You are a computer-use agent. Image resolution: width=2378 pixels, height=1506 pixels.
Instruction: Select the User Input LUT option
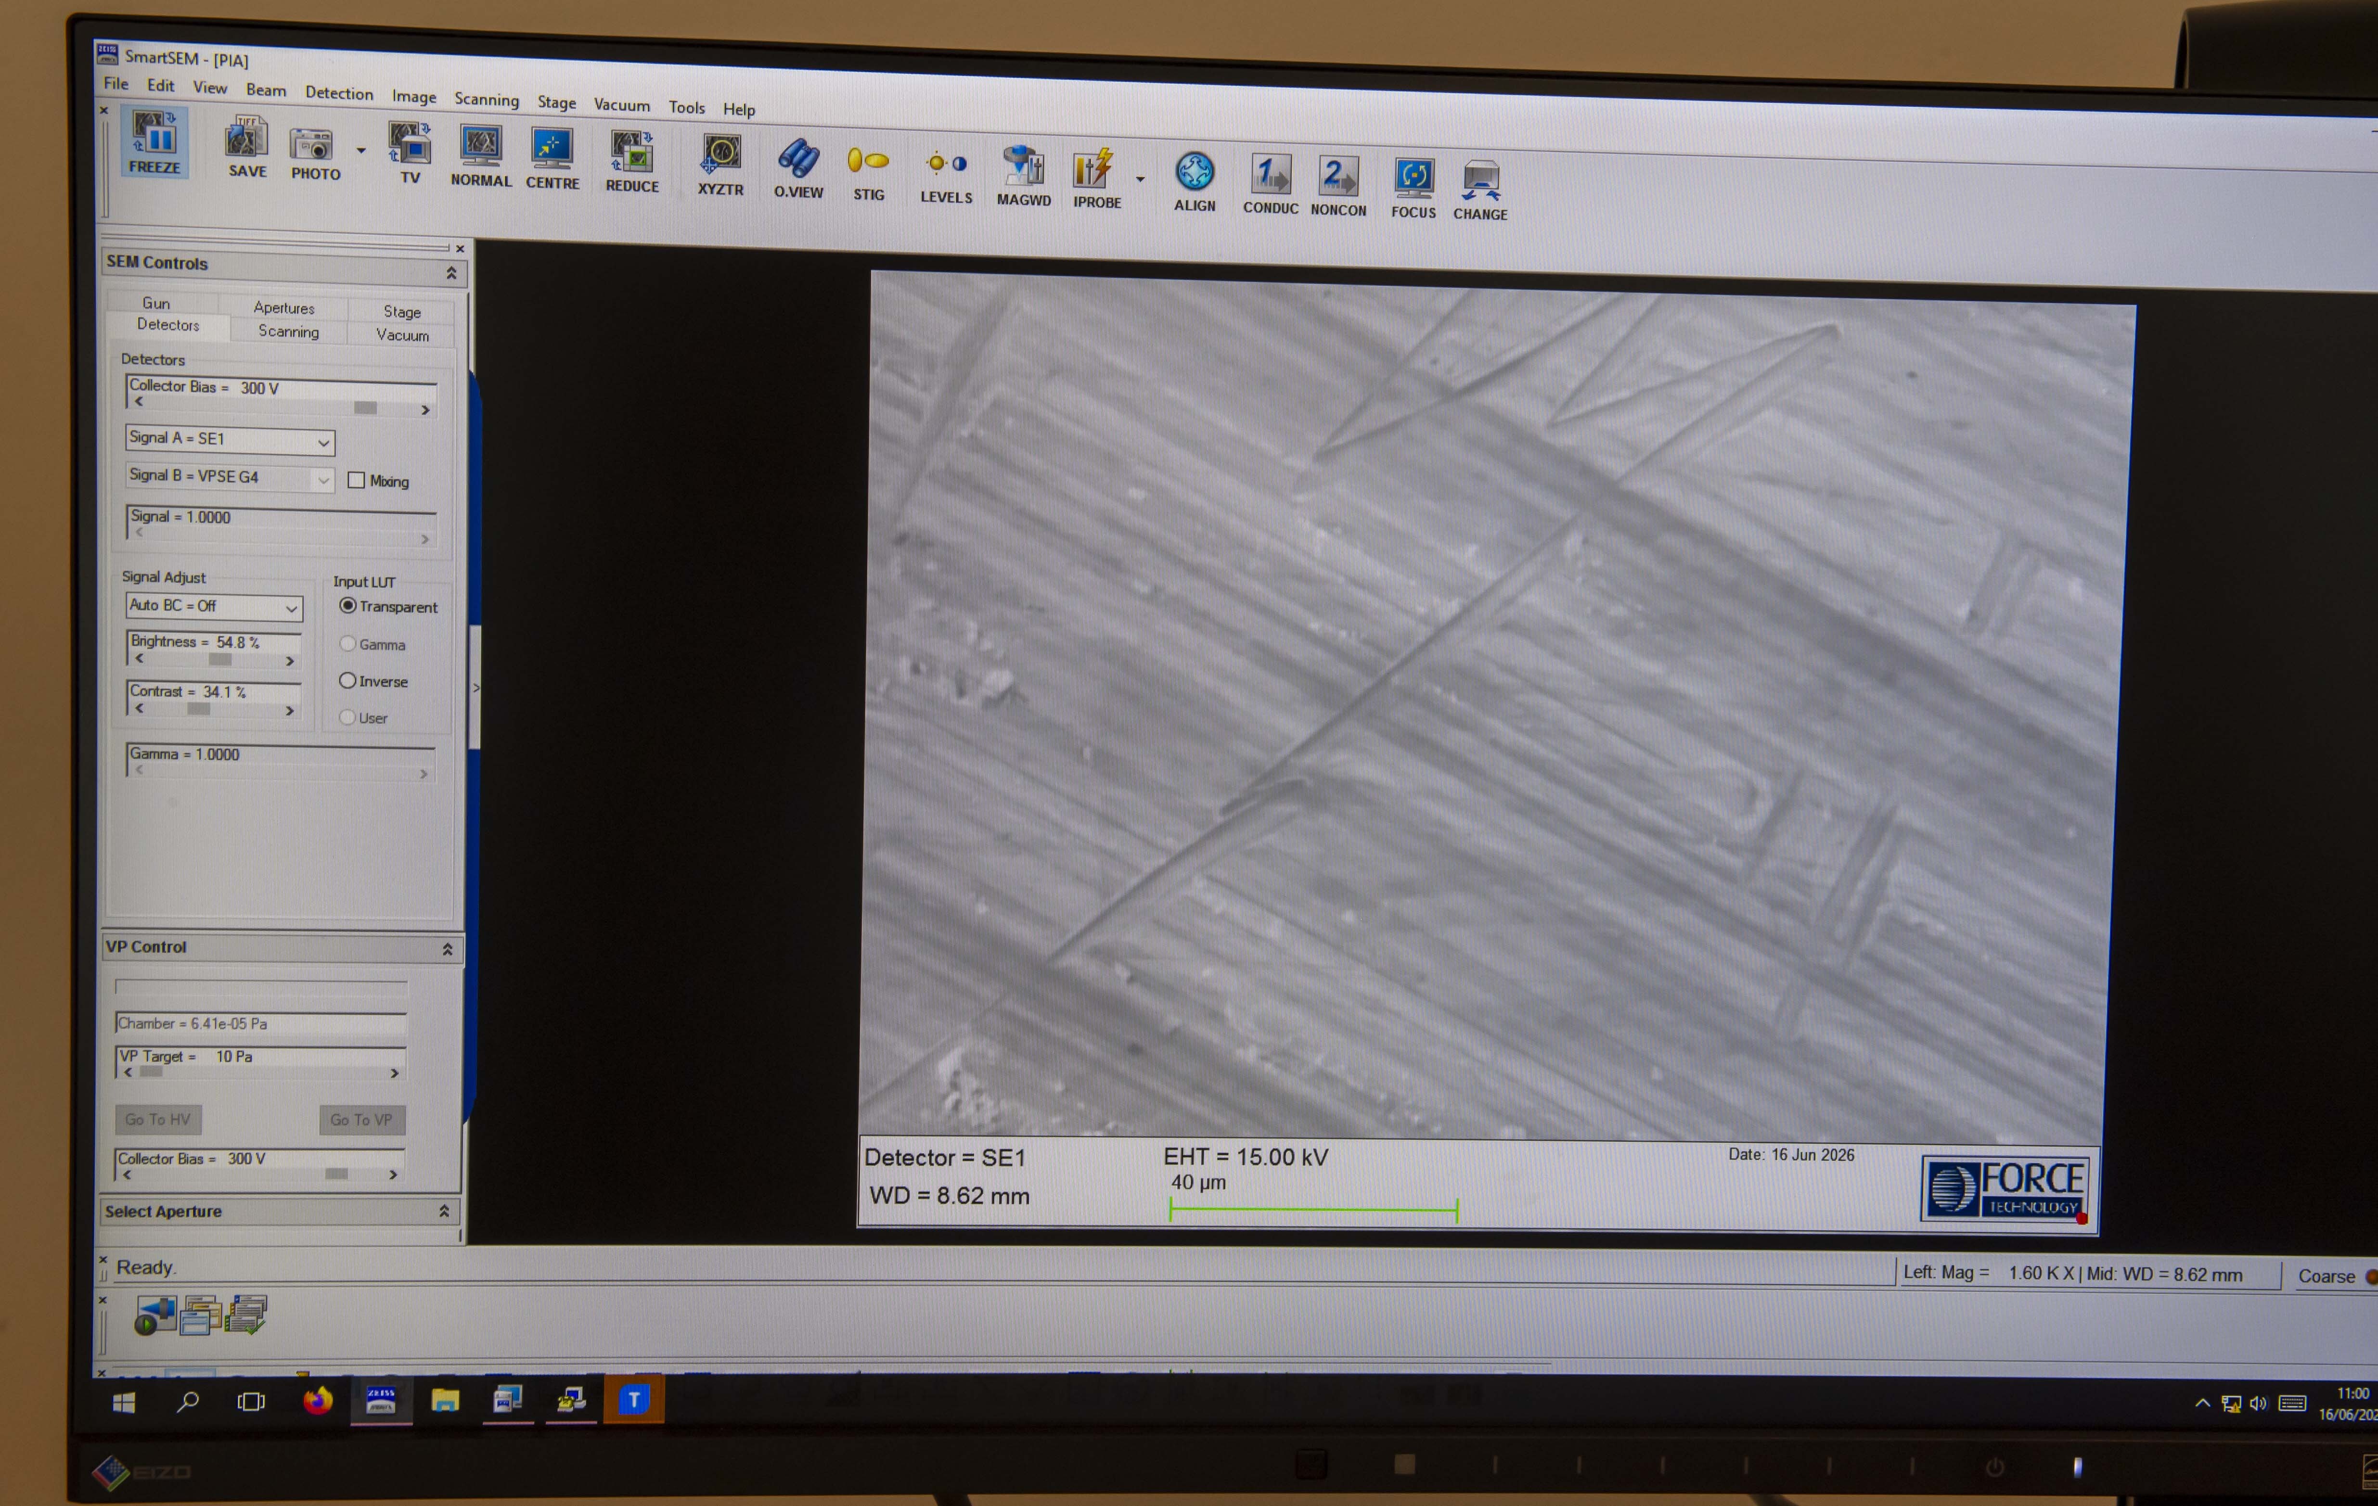pyautogui.click(x=347, y=717)
